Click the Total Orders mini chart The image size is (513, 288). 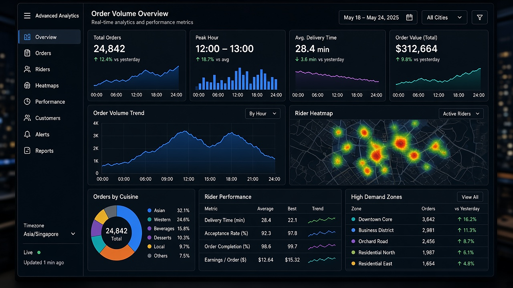tap(136, 78)
